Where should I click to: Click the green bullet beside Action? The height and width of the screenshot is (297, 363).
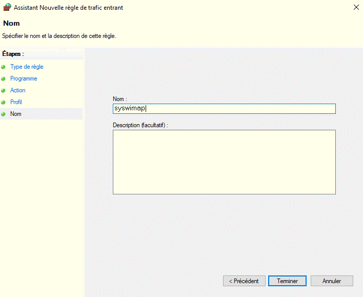coord(3,91)
